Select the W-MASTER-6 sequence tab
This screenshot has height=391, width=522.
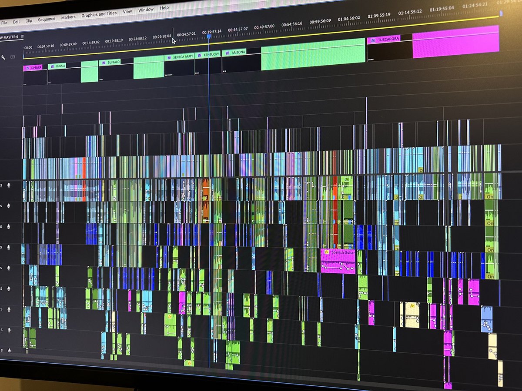coord(9,37)
